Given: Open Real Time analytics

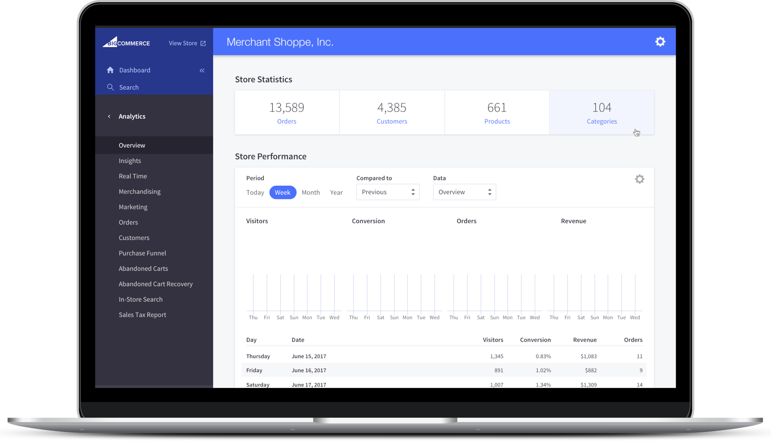Looking at the screenshot, I should coord(133,176).
